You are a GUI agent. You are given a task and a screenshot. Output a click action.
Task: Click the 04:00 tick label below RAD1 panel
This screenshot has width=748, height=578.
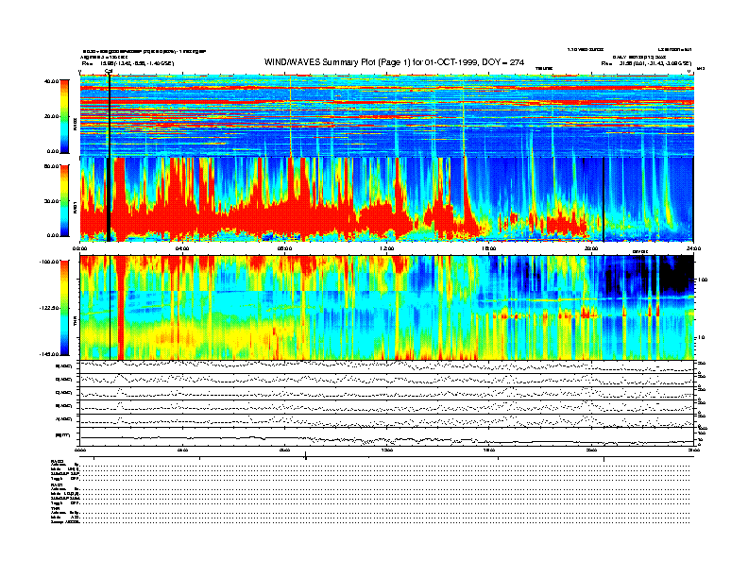pos(182,248)
